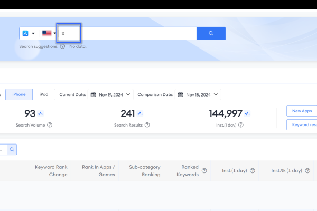Click the blue search button in keyword bar
The height and width of the screenshot is (211, 317).
tap(211, 33)
